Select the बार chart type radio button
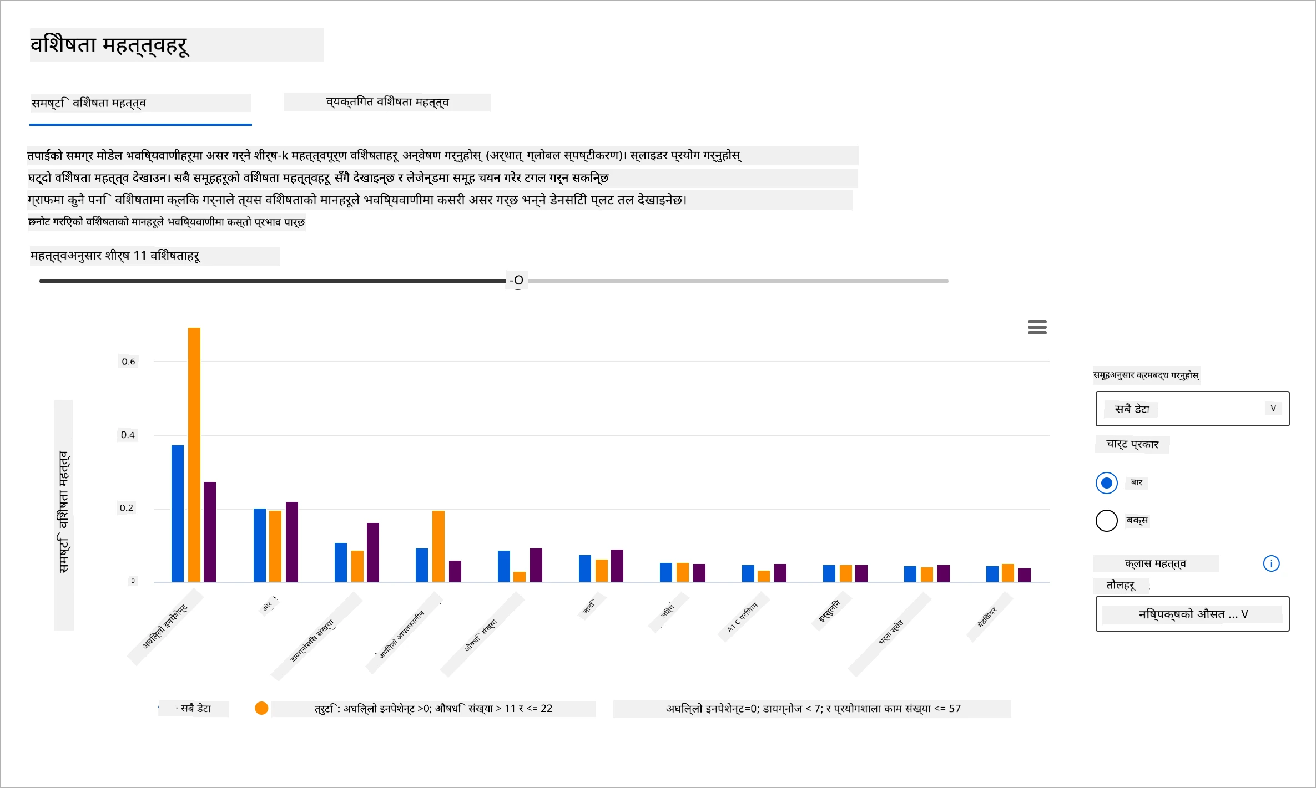 (1106, 482)
